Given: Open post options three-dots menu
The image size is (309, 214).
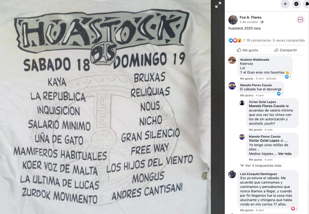Looking at the screenshot, I should 300,20.
